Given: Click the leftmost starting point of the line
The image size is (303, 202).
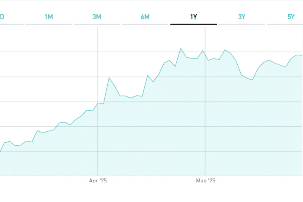Looking at the screenshot, I should [x=0, y=151].
